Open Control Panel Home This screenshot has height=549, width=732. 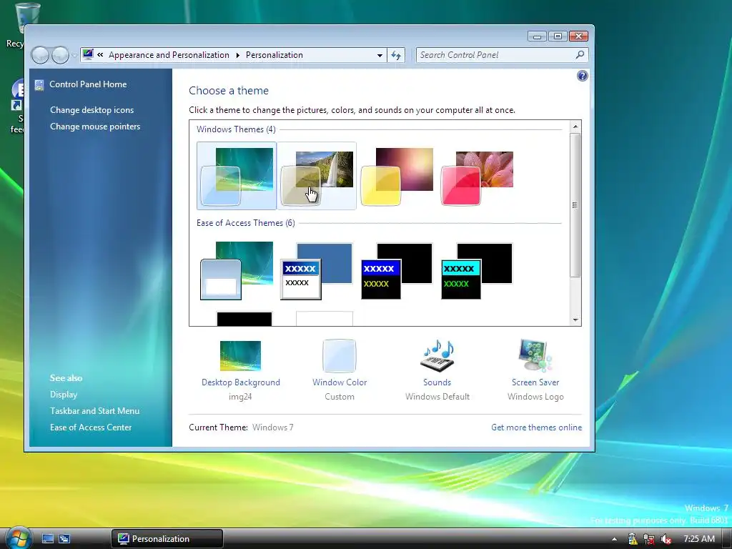pyautogui.click(x=88, y=84)
